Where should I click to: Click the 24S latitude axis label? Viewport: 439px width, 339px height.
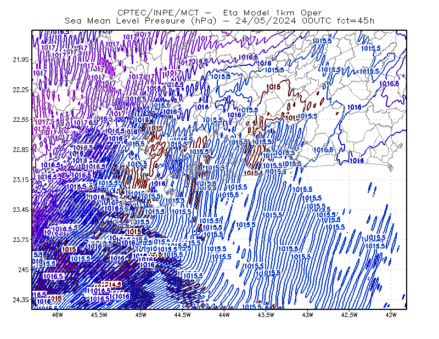[x=23, y=269]
